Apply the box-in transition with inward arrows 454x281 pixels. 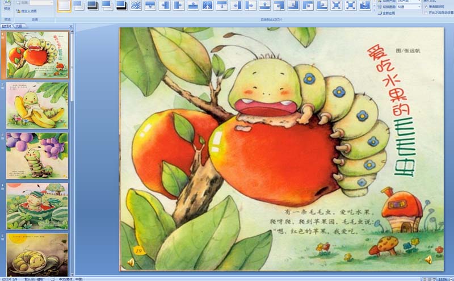(337, 6)
